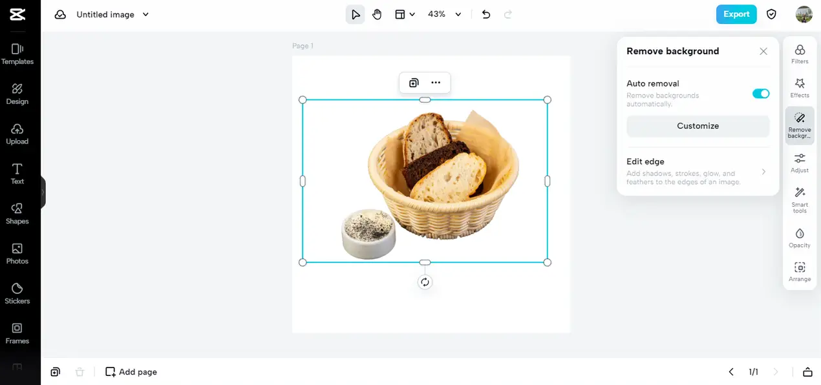Open the 43% zoom level dropdown
821x385 pixels.
(x=445, y=14)
